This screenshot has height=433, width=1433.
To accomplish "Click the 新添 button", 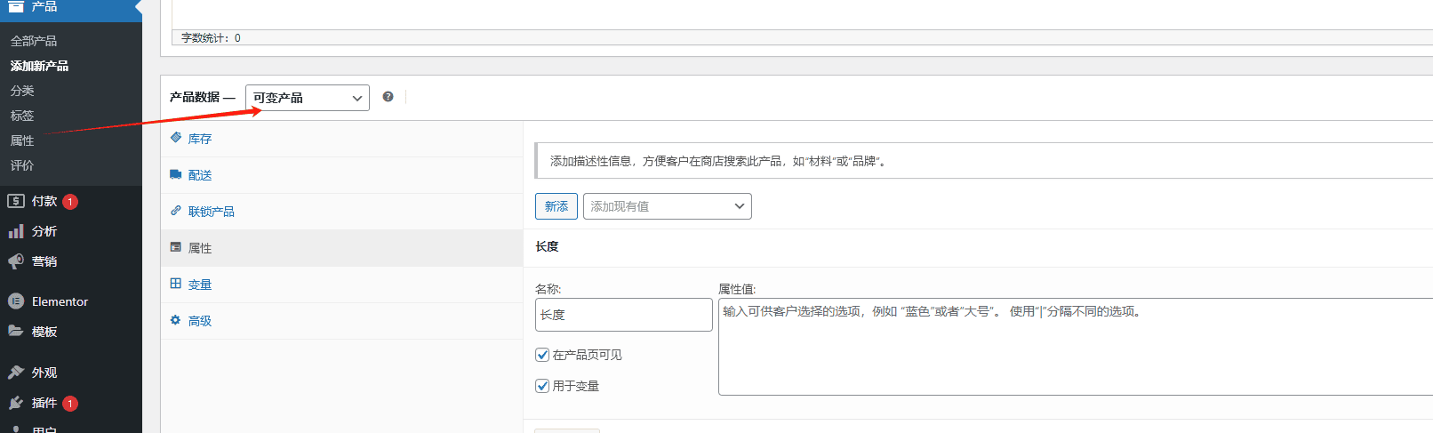I will point(556,206).
